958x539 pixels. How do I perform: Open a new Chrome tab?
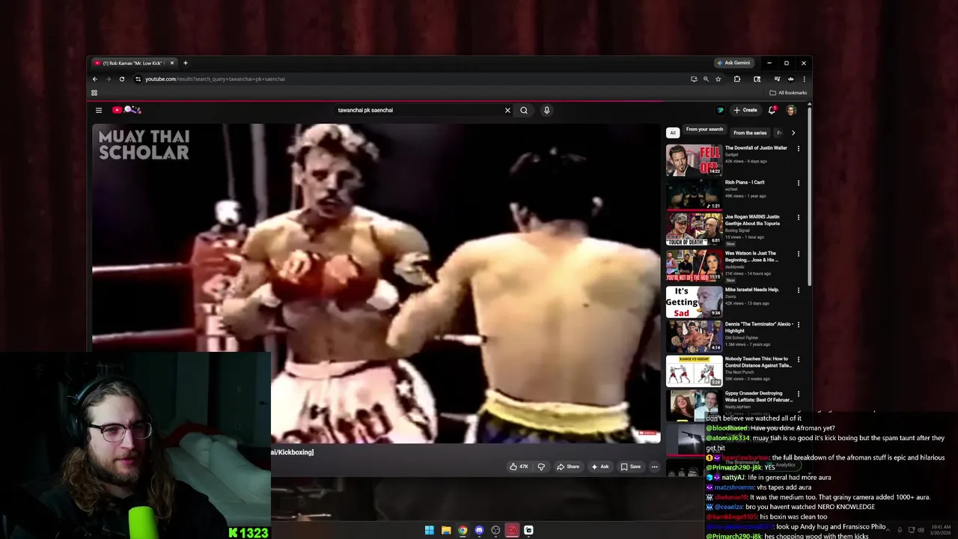[x=185, y=63]
